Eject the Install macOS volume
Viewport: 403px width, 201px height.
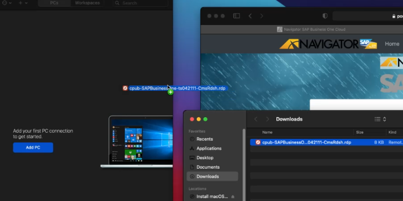click(233, 197)
